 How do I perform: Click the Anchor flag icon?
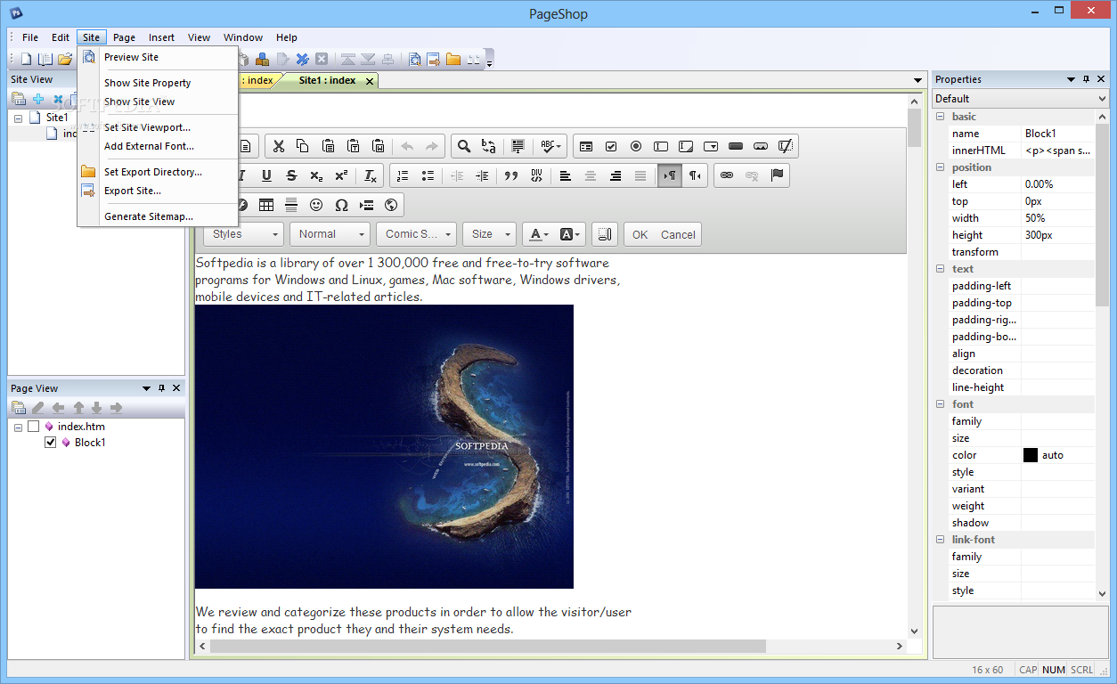coord(777,175)
